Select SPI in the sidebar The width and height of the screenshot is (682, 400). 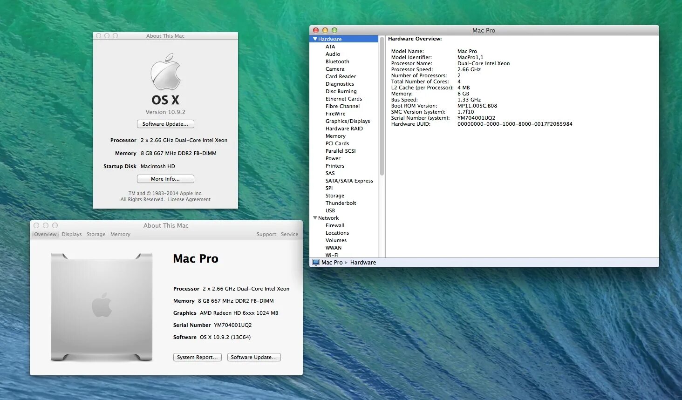pyautogui.click(x=329, y=188)
